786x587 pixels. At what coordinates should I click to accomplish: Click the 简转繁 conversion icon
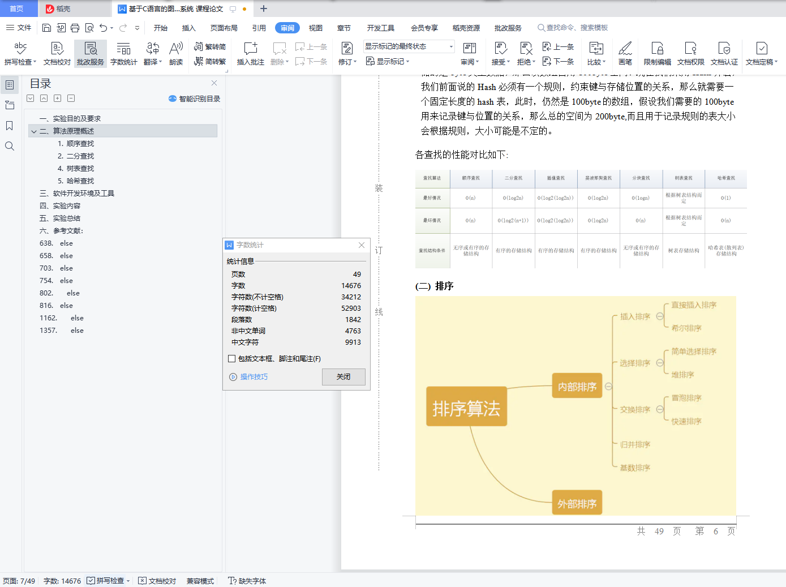pos(209,61)
